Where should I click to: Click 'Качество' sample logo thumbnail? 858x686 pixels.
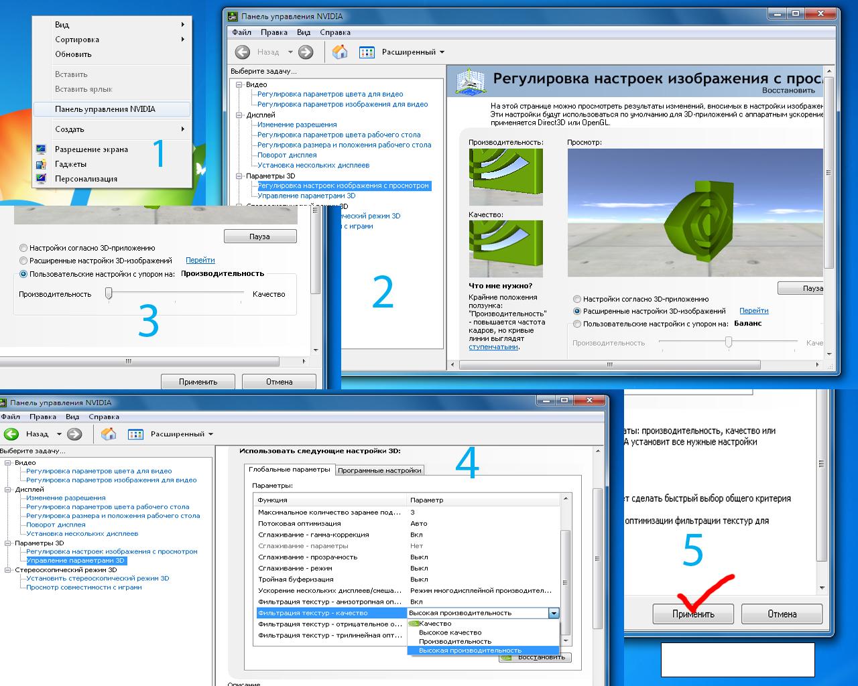tap(505, 249)
